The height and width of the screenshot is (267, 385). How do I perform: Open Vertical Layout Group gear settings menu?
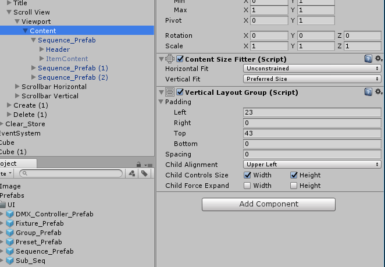click(379, 92)
